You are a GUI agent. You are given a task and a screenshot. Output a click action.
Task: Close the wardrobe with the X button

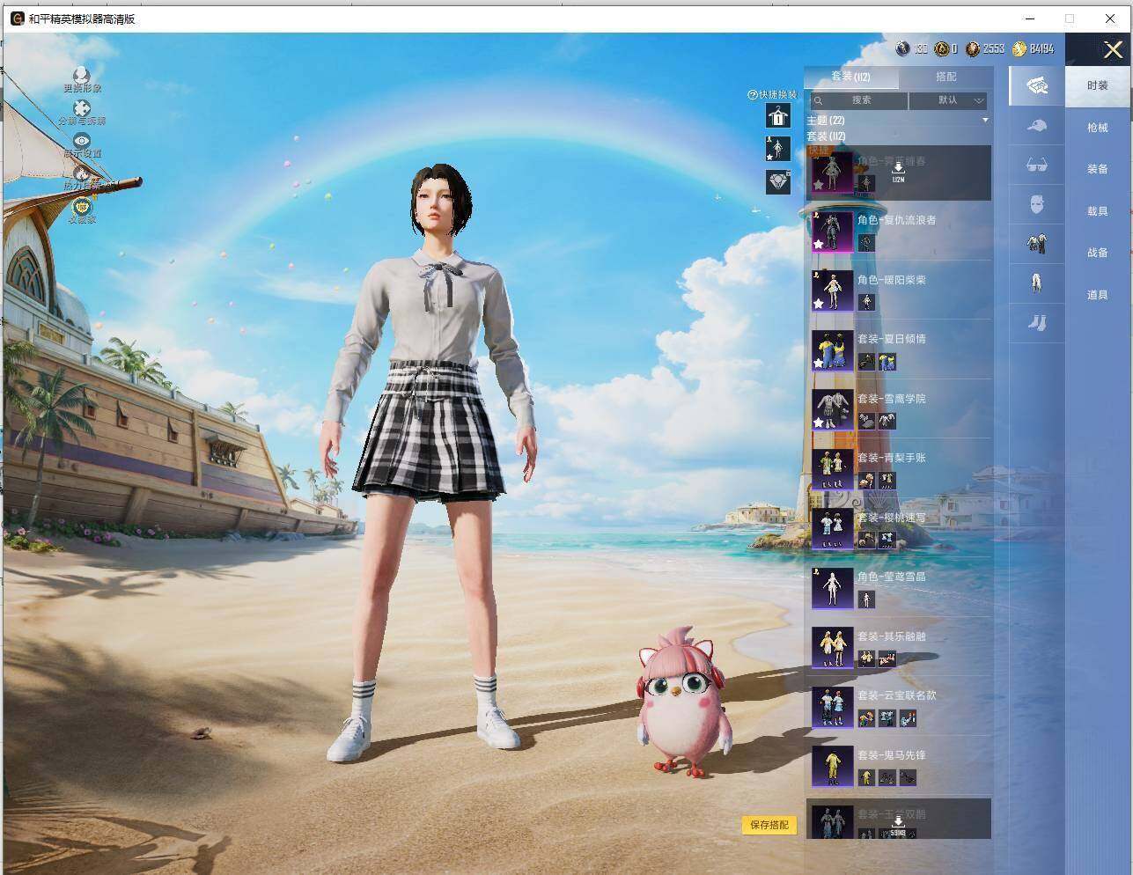pyautogui.click(x=1113, y=50)
